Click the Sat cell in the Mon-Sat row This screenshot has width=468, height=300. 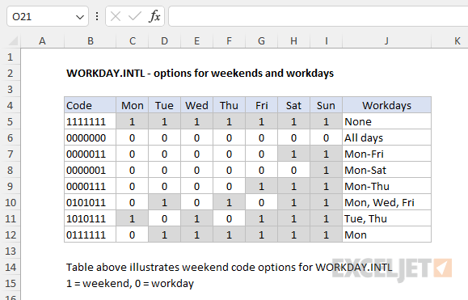pyautogui.click(x=293, y=170)
